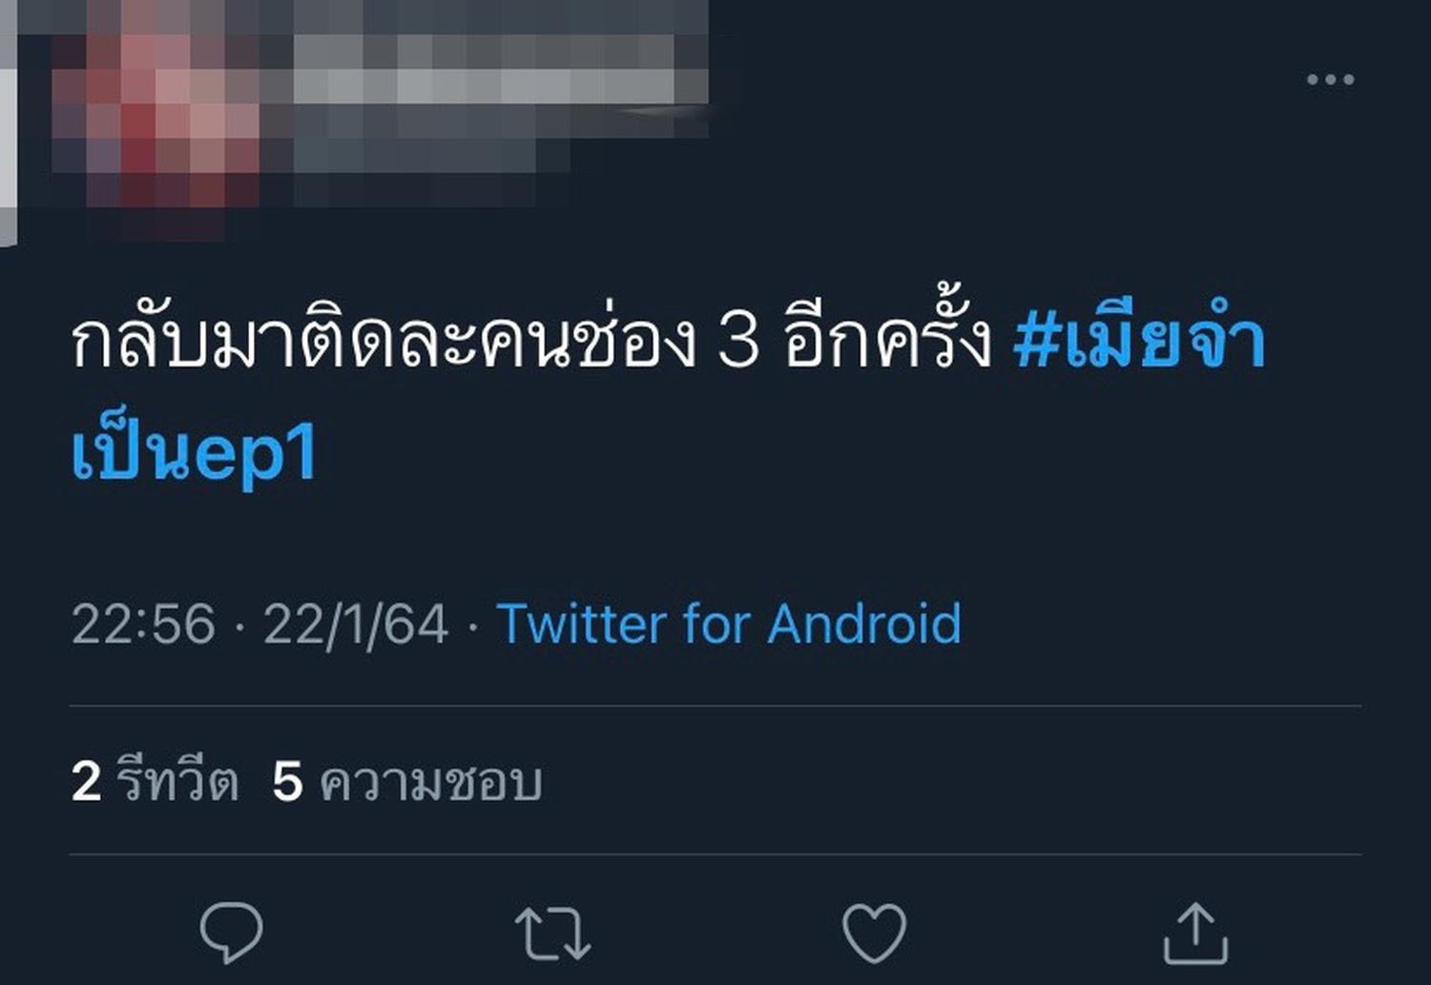The width and height of the screenshot is (1431, 985).
Task: Like the tweet with the heart icon
Action: tap(874, 933)
